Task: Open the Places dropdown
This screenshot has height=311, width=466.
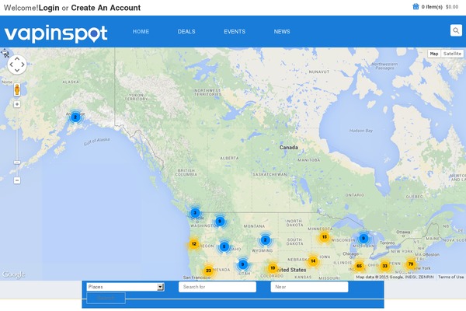Action: tap(125, 287)
